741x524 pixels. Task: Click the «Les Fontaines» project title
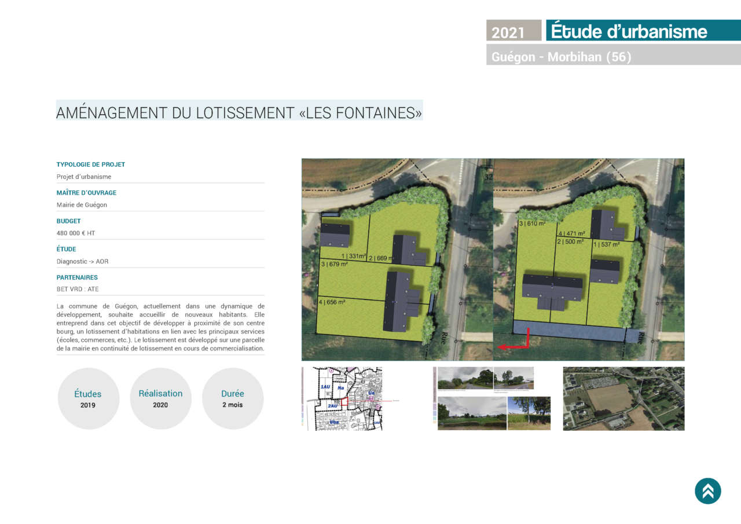point(239,112)
